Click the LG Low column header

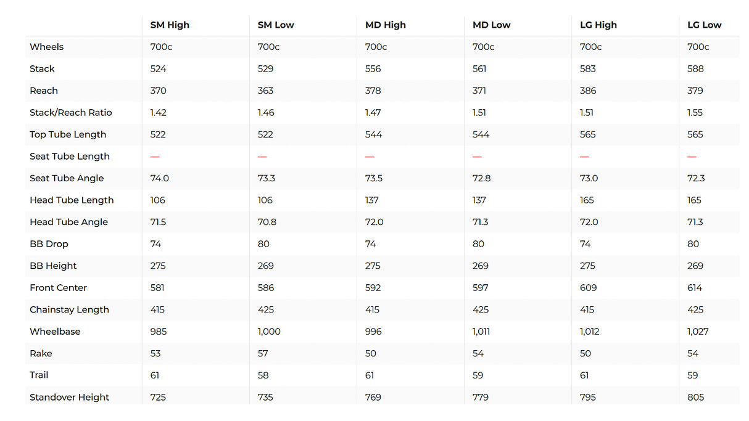pos(704,25)
